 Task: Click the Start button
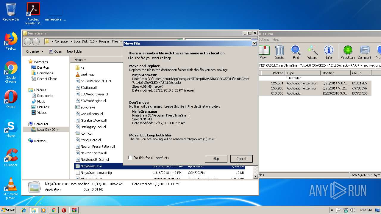click(8, 210)
